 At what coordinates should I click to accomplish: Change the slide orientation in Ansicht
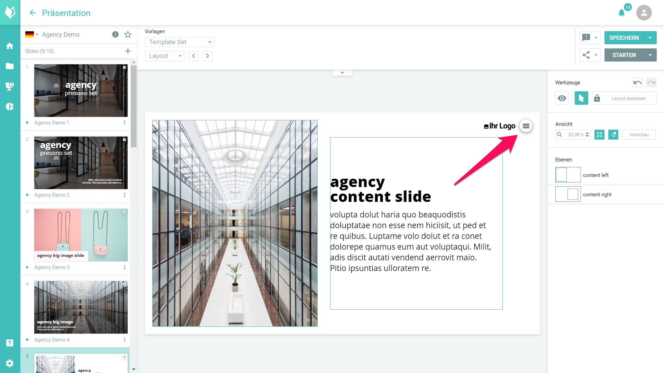(x=613, y=134)
